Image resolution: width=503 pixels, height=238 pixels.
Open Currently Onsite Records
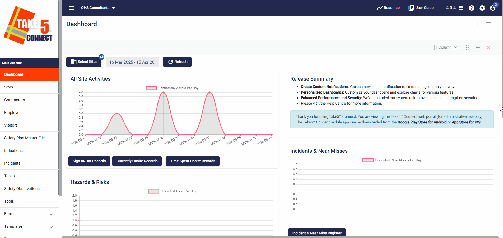[137, 161]
